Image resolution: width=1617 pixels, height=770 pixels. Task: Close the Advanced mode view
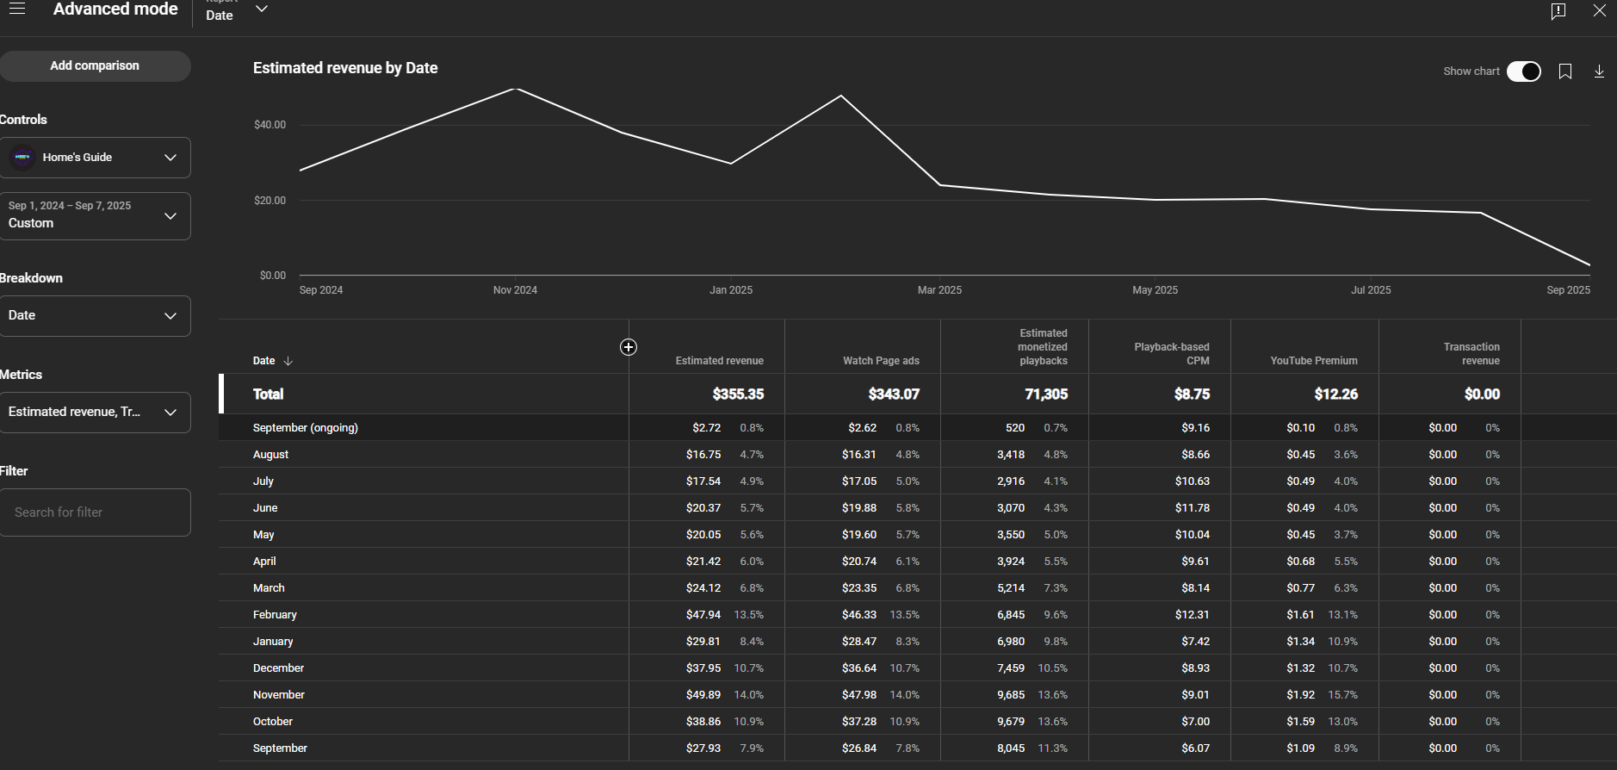pos(1599,10)
